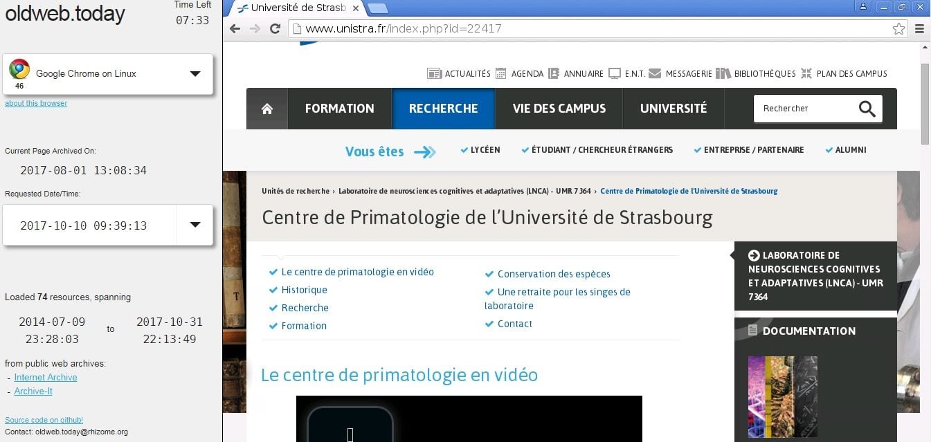The image size is (931, 442).
Task: Open the Vie des Campus menu
Action: pos(559,109)
